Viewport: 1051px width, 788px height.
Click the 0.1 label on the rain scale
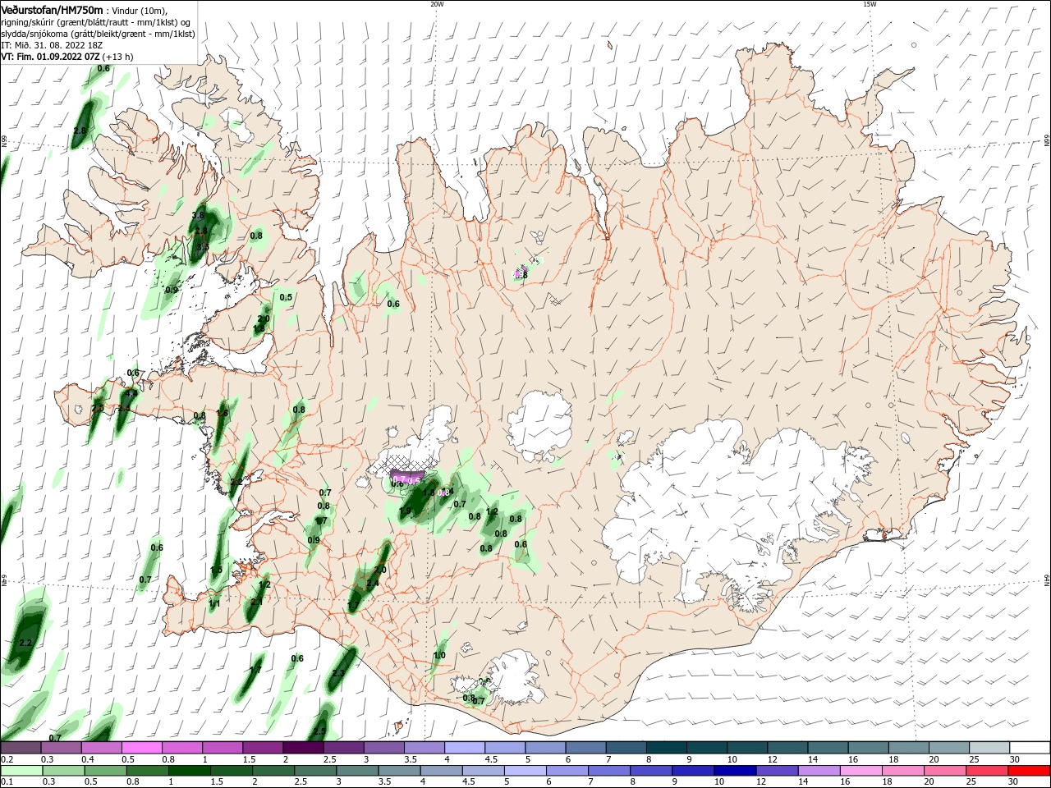click(x=7, y=783)
